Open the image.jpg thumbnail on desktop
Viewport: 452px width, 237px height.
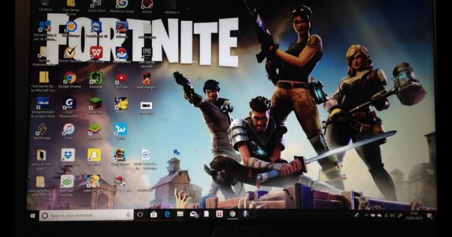[147, 108]
